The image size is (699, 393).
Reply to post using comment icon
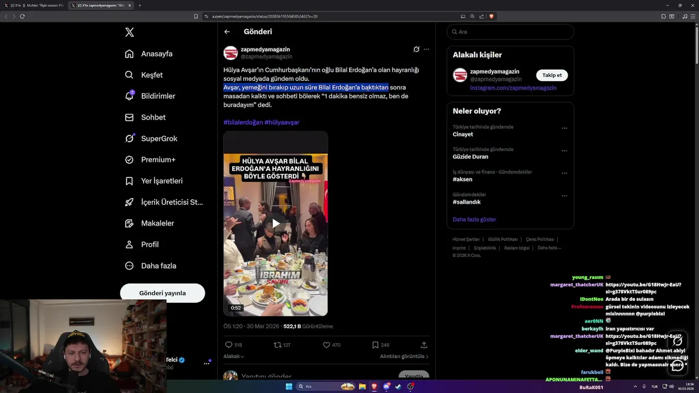click(229, 345)
